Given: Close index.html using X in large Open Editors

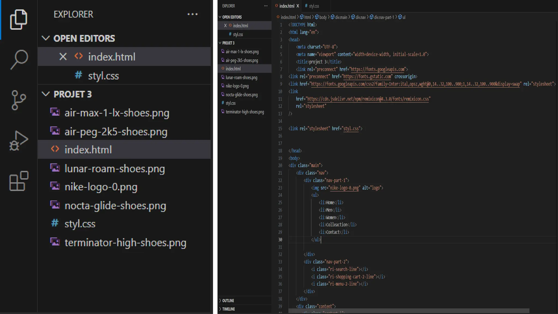Looking at the screenshot, I should 63,57.
